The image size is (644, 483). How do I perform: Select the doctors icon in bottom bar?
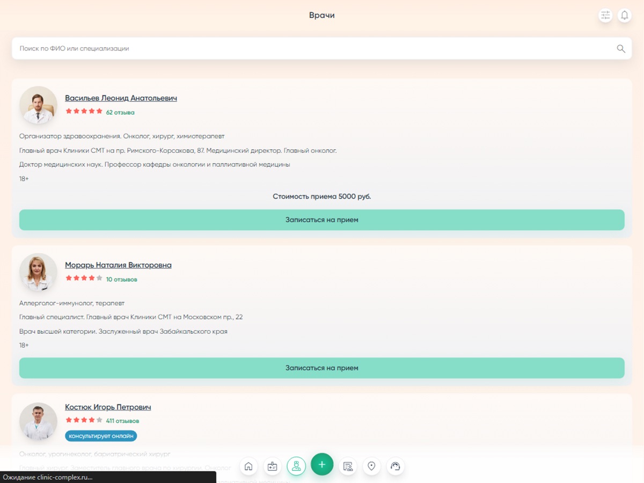click(296, 466)
